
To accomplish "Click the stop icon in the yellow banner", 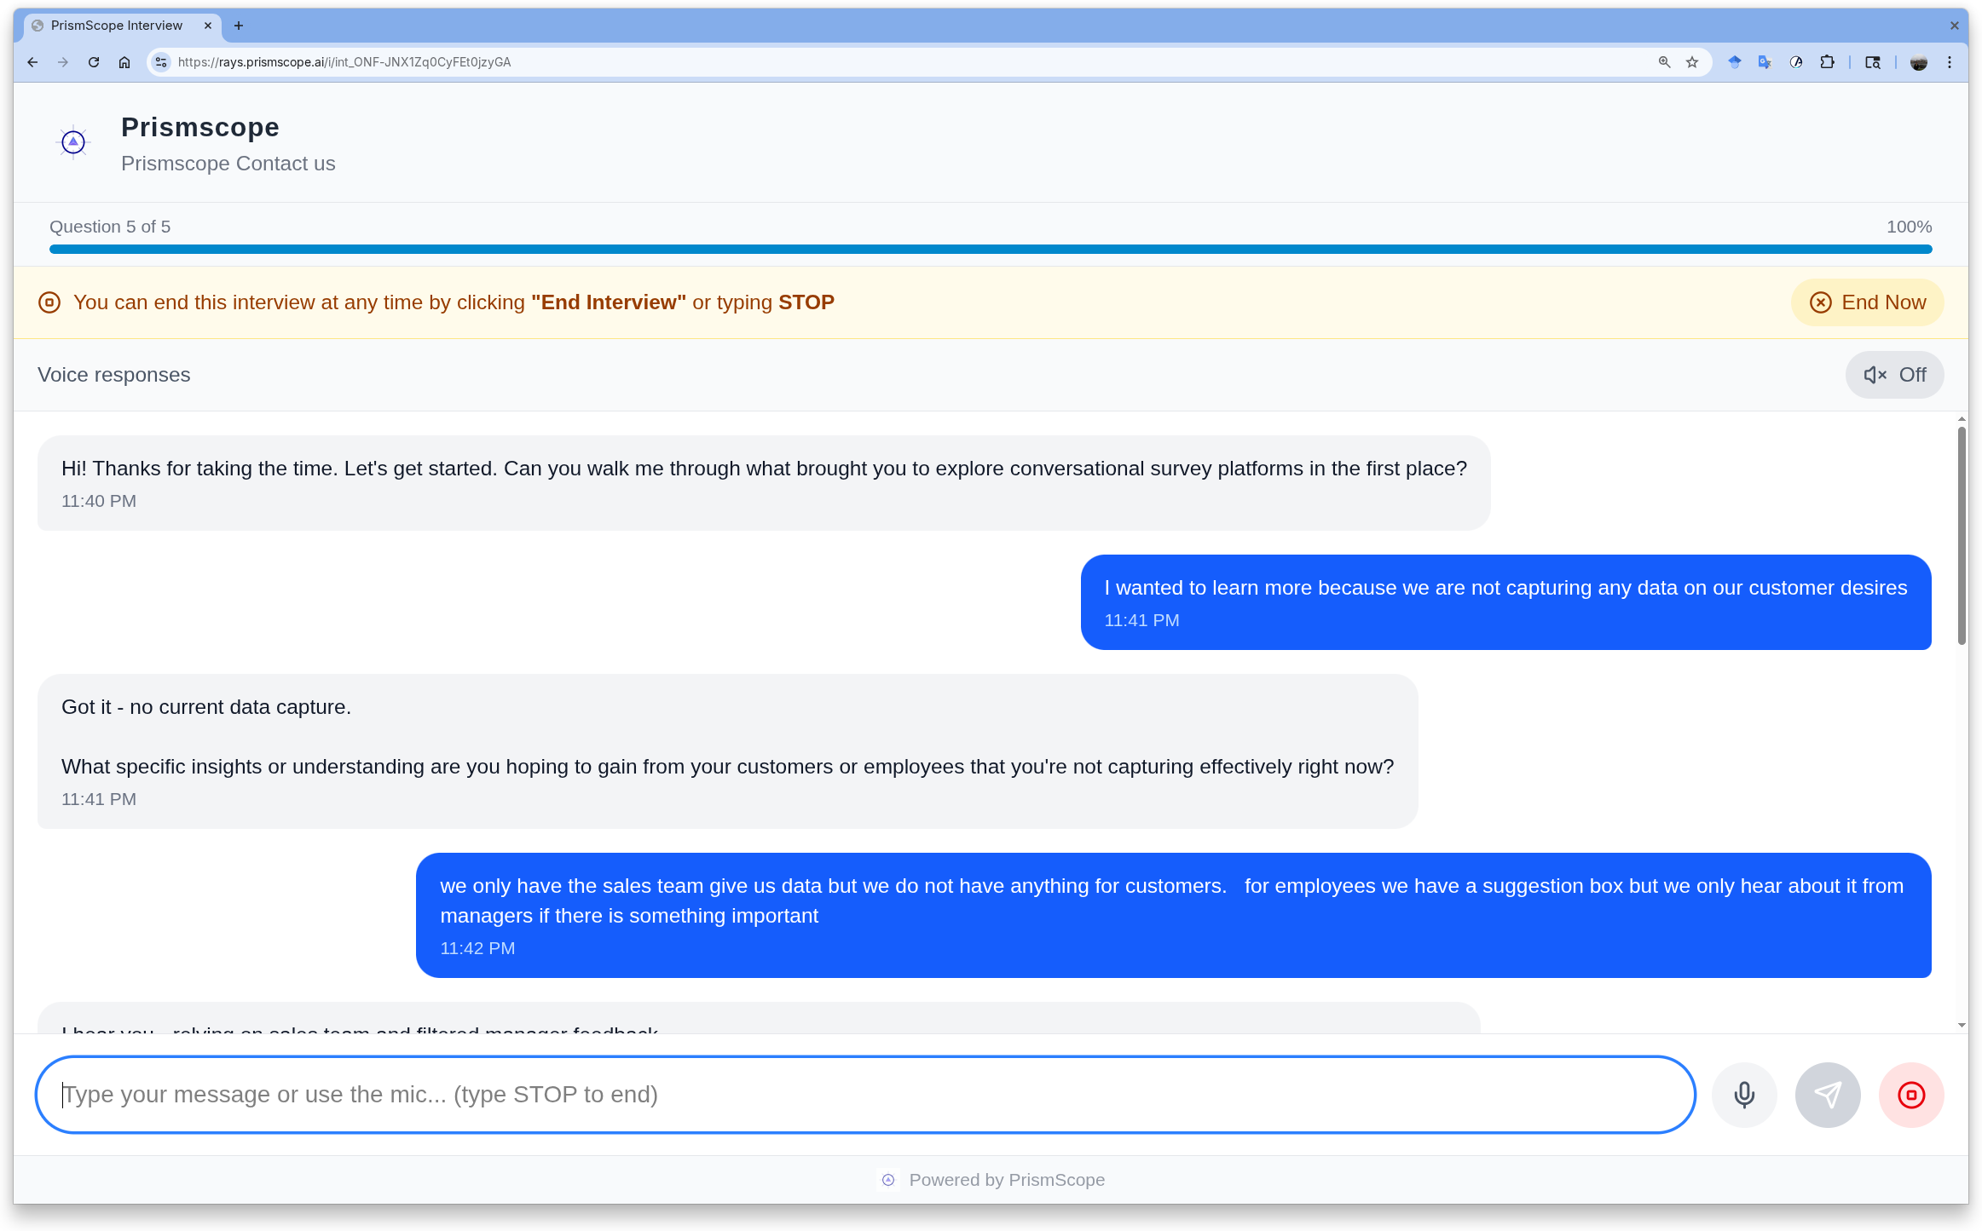I will [49, 302].
